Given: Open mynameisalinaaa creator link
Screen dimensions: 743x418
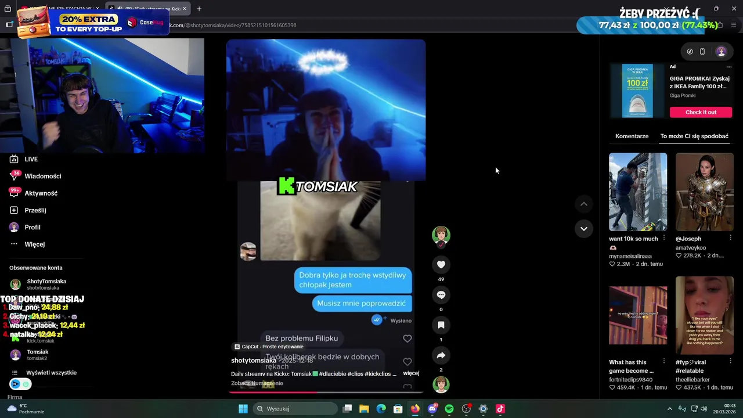Looking at the screenshot, I should click(x=630, y=256).
